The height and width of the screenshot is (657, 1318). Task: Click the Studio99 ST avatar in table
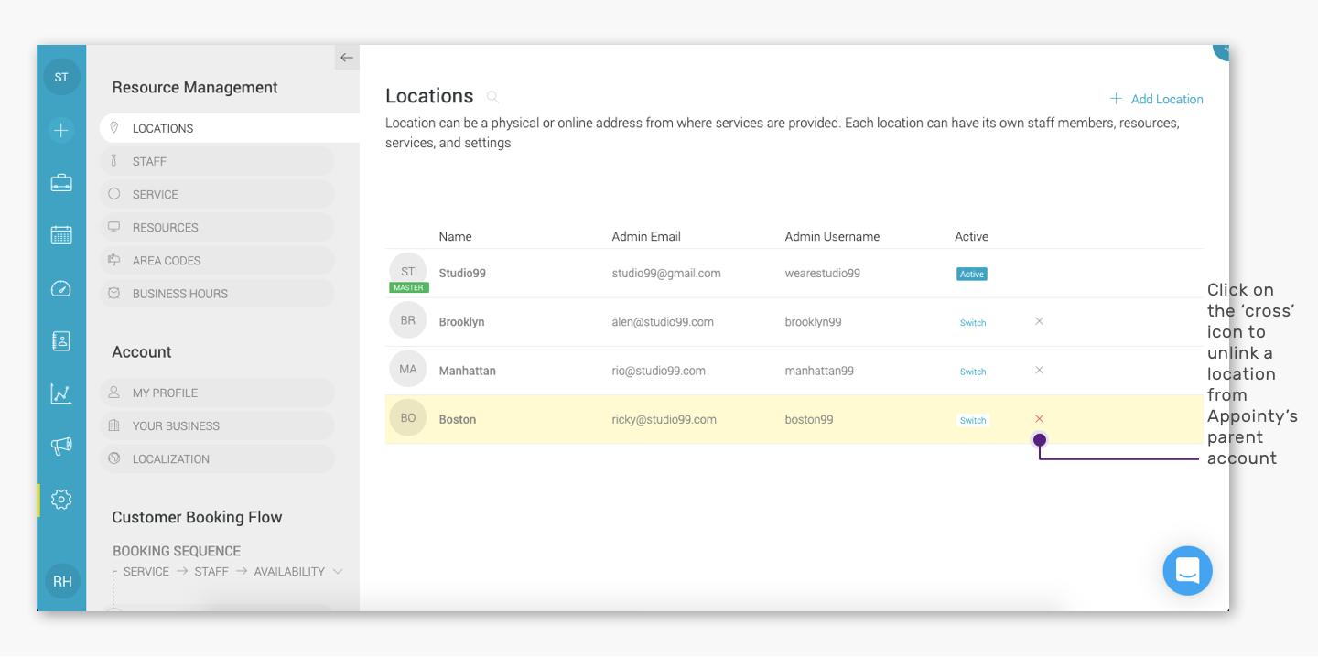click(x=408, y=272)
